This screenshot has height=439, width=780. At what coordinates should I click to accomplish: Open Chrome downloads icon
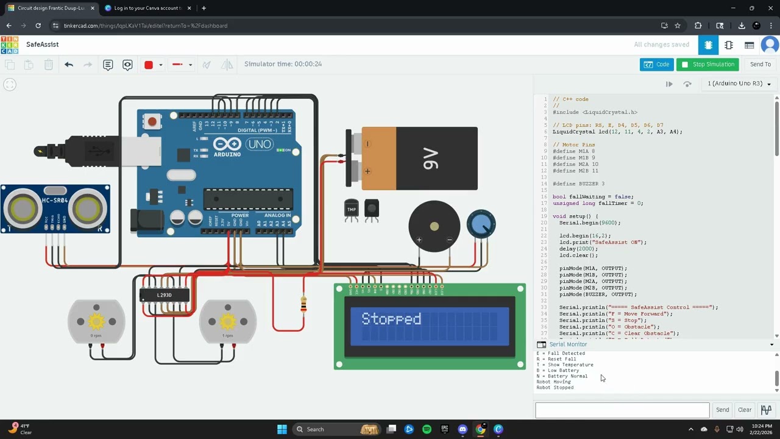742,26
